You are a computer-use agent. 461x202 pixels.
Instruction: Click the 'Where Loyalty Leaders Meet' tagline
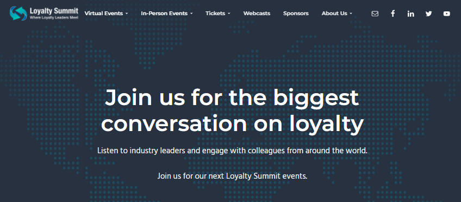[54, 18]
